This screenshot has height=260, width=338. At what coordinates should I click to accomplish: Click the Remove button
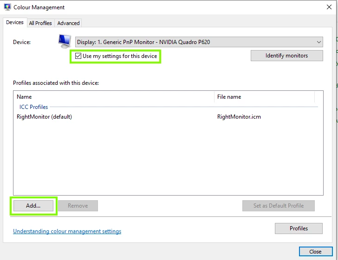[x=78, y=206]
